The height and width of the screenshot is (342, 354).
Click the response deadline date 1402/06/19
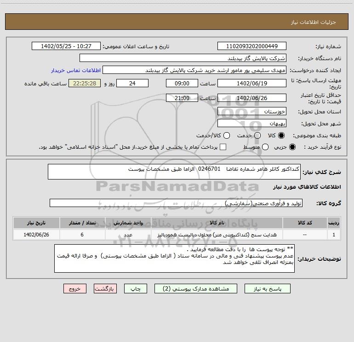(252, 84)
